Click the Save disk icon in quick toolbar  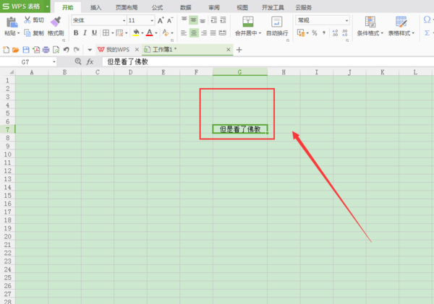(x=26, y=50)
